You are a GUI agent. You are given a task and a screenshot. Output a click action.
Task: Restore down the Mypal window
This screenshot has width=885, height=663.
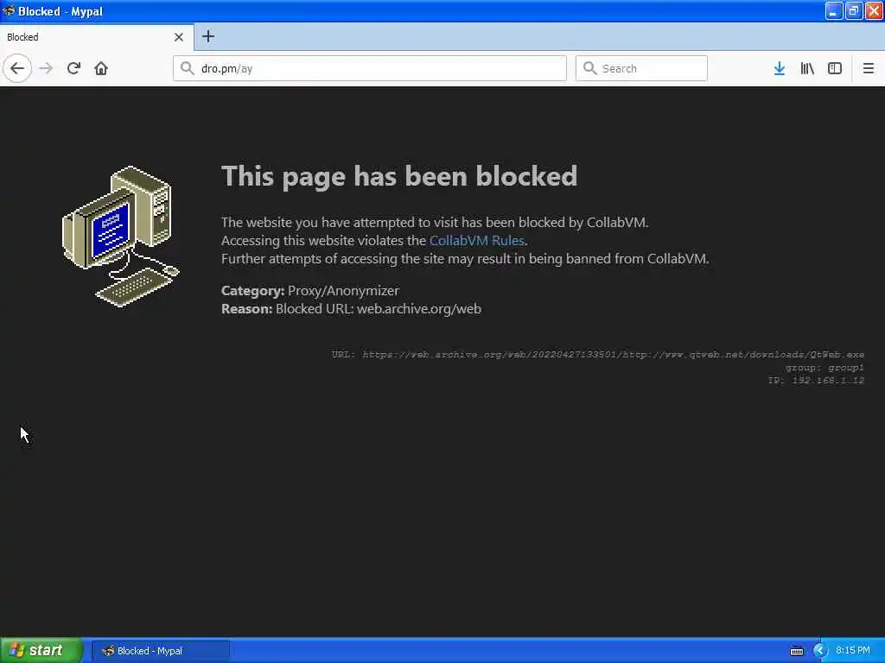click(853, 10)
